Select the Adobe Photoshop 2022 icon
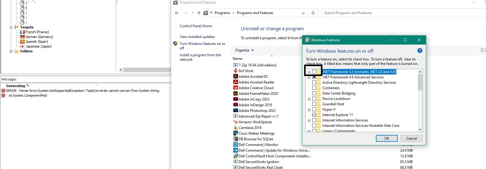 [x=236, y=110]
